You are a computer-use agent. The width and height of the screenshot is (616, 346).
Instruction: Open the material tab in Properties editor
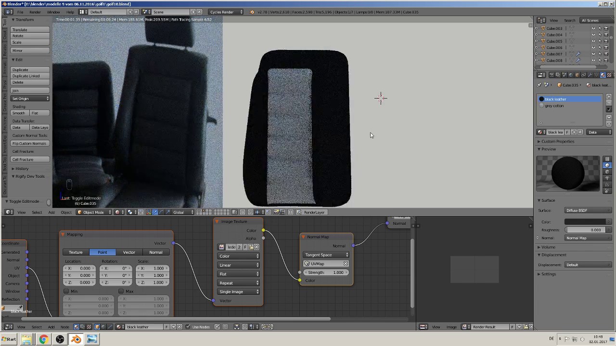tap(603, 75)
